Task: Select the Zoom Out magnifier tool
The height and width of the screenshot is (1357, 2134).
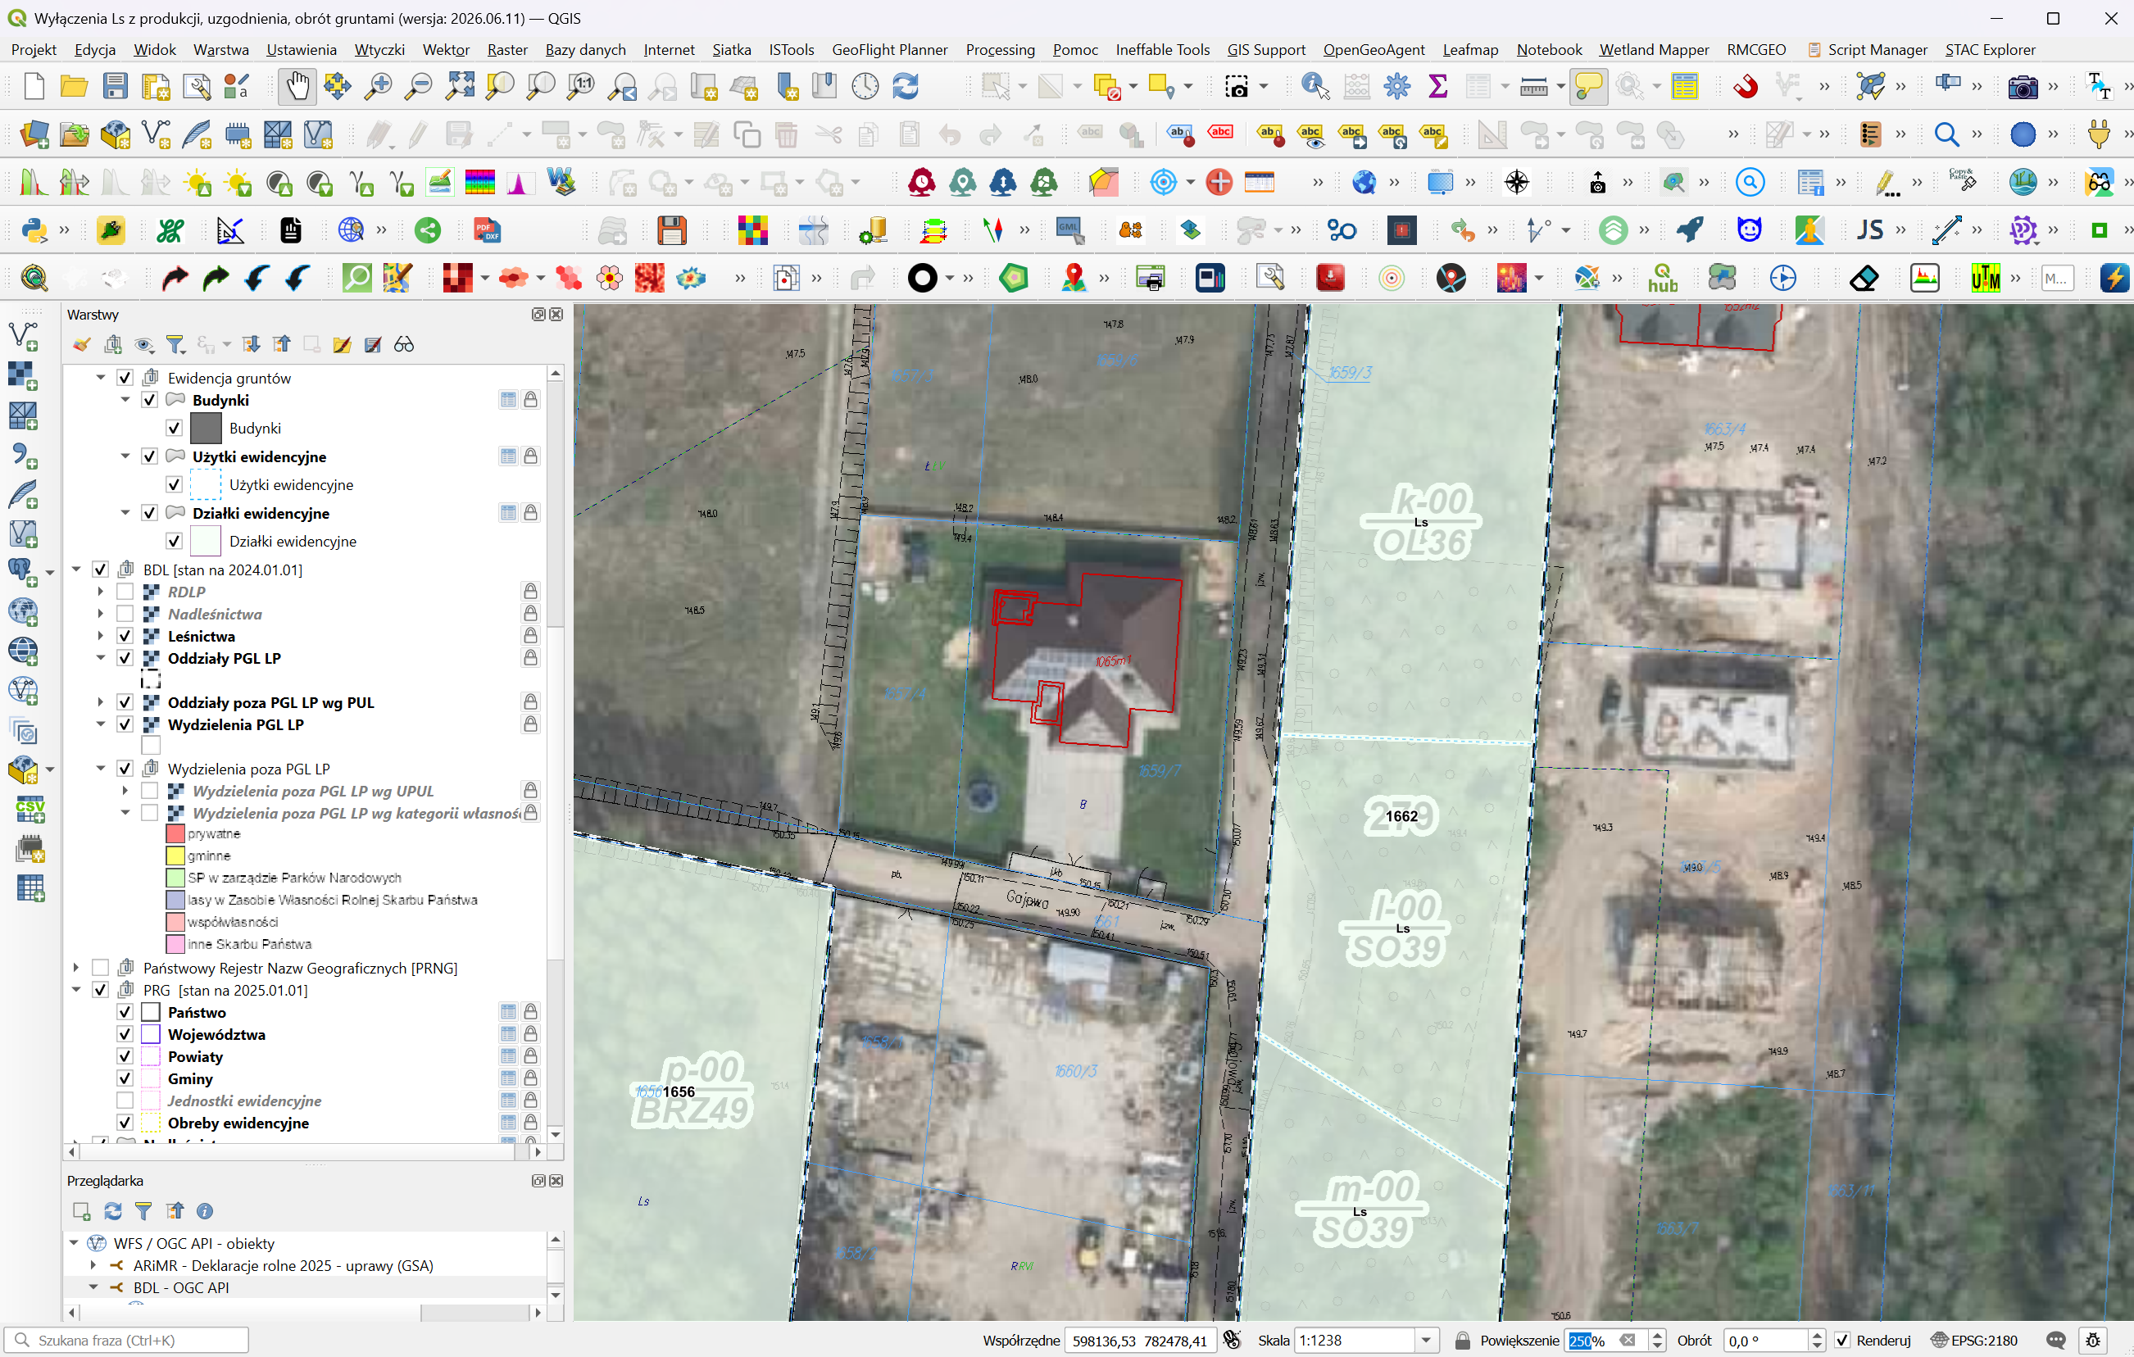Action: 418,87
